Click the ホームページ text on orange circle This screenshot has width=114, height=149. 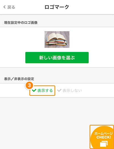tap(104, 133)
